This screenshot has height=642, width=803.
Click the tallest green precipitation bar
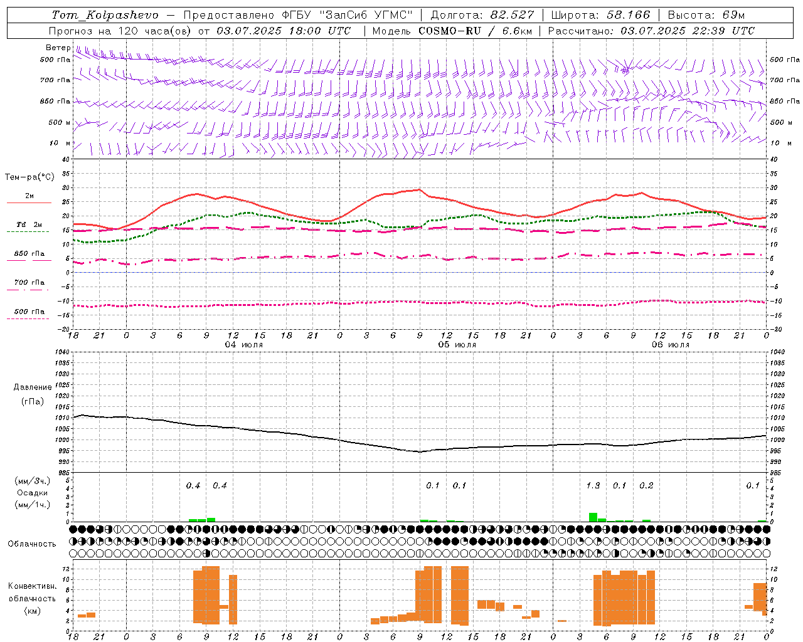(x=593, y=517)
